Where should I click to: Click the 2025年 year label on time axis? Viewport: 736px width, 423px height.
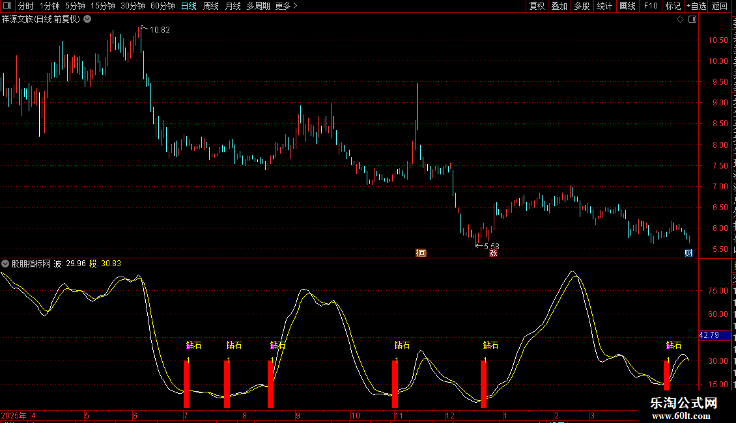[14, 416]
